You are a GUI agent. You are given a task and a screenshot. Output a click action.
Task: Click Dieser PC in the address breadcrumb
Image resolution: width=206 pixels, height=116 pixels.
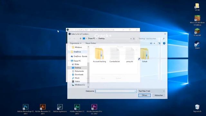point(91,39)
